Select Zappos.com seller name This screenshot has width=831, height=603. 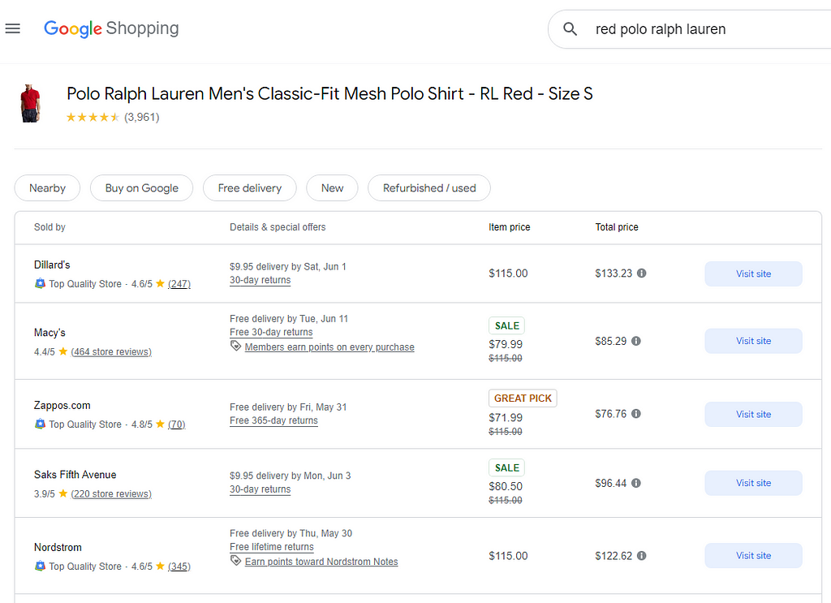tap(62, 405)
